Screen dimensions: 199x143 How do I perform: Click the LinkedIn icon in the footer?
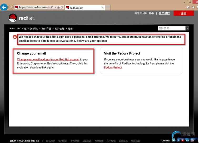tap(187, 140)
